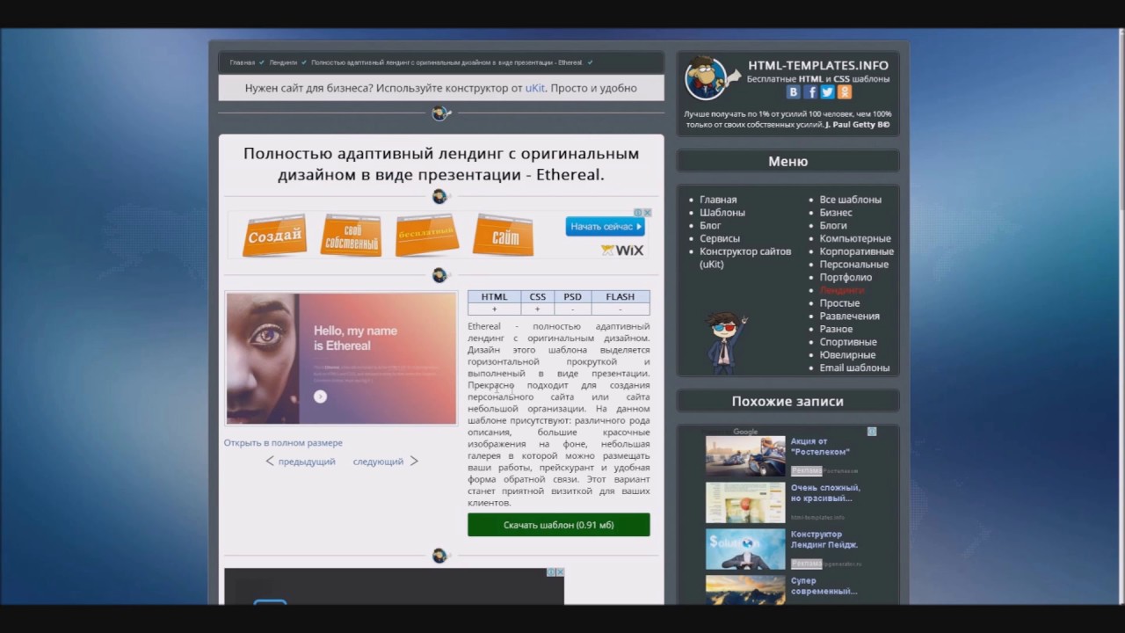Open the Facebook social icon
This screenshot has width=1125, height=633.
point(811,92)
